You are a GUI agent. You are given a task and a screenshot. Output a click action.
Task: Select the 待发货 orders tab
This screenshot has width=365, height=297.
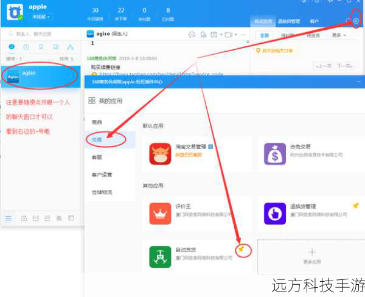313,35
